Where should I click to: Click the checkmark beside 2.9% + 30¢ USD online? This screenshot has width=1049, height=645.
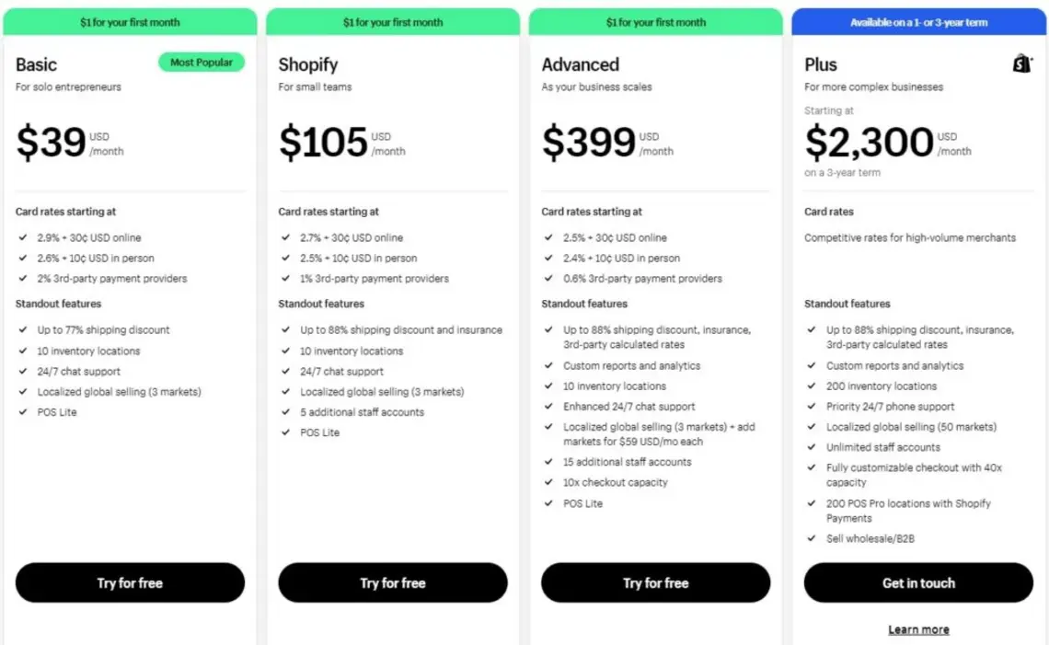point(22,237)
